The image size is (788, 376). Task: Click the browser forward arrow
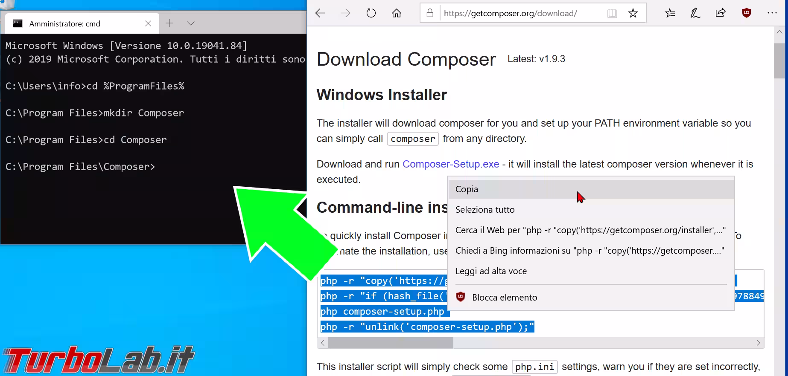point(345,13)
